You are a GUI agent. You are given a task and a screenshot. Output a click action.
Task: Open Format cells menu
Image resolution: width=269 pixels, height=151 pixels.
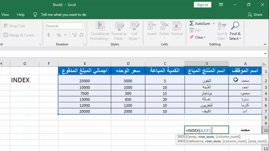click(177, 31)
